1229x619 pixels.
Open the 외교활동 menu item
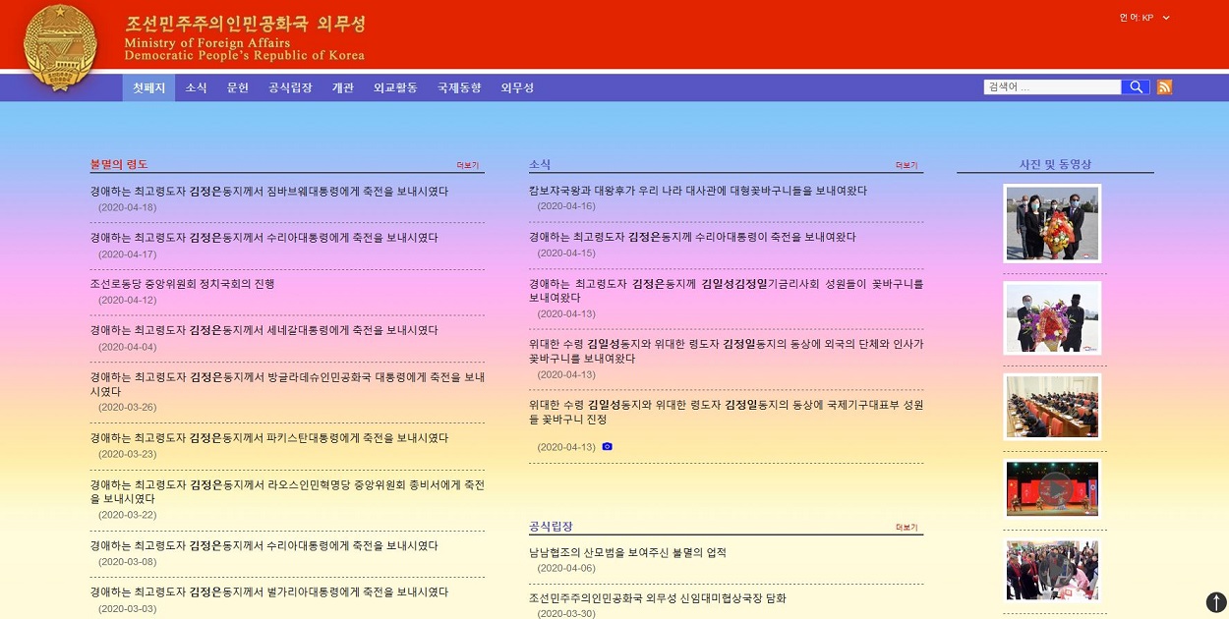click(x=395, y=87)
